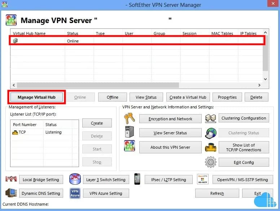Click the hub Delete button
This screenshot has width=280, height=211.
click(x=256, y=97)
